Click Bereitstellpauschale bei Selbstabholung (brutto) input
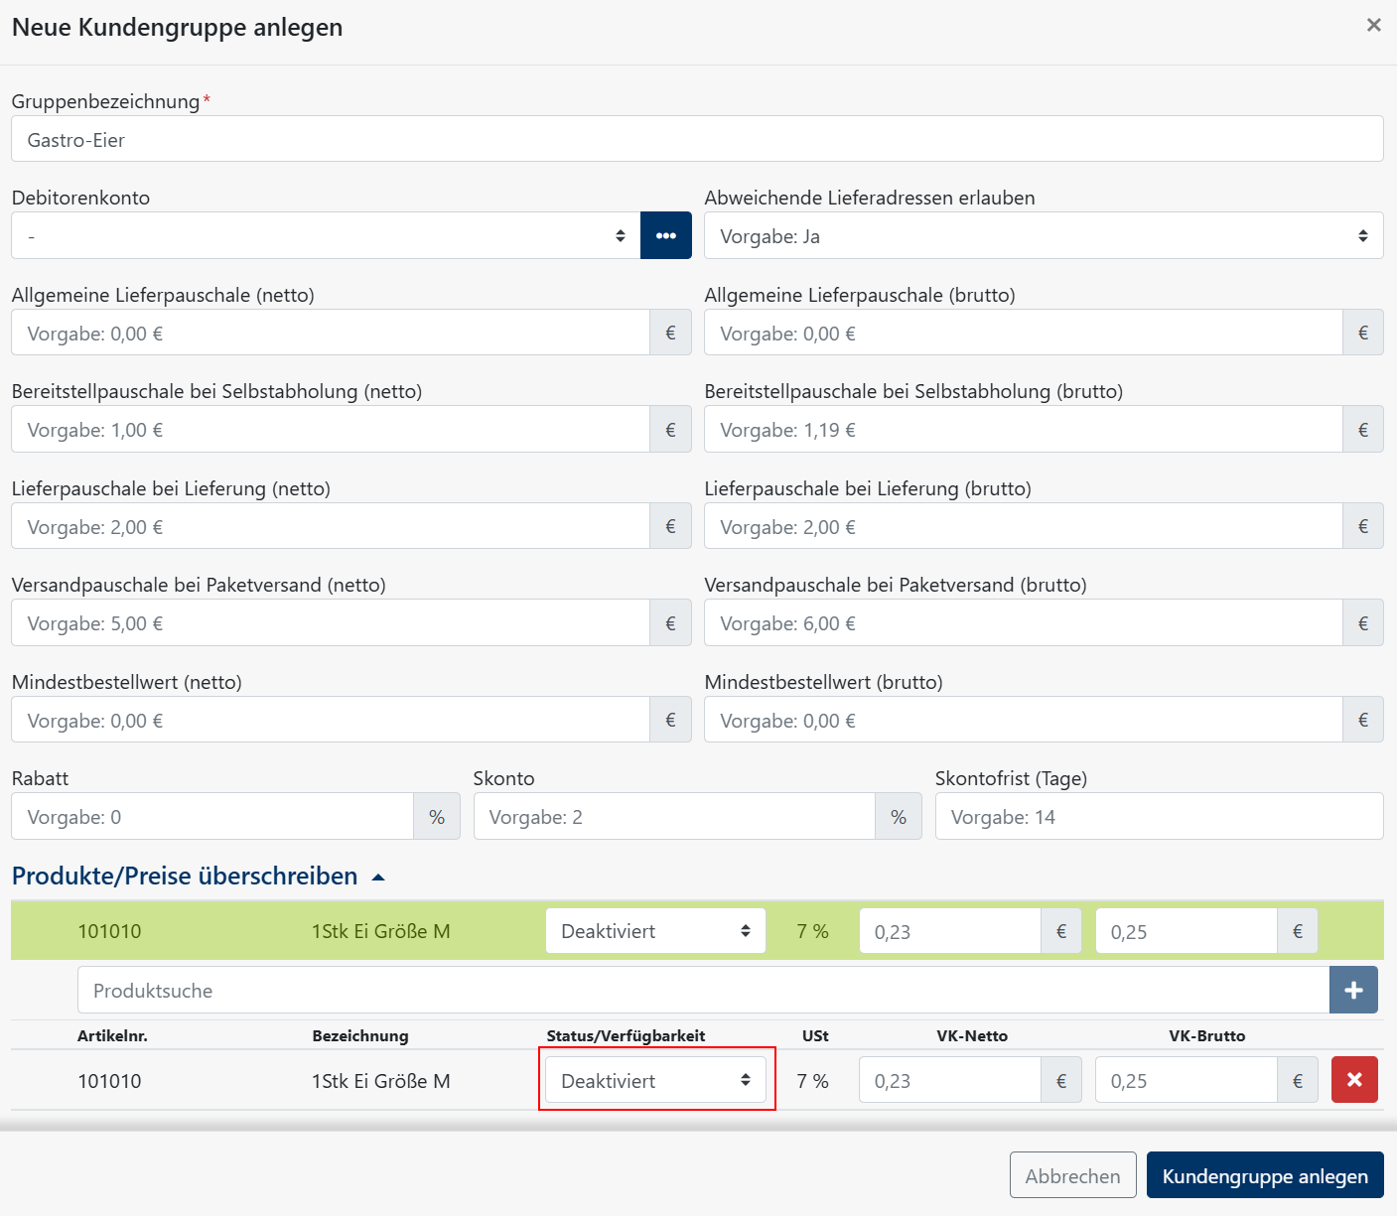1397x1216 pixels. [1024, 430]
